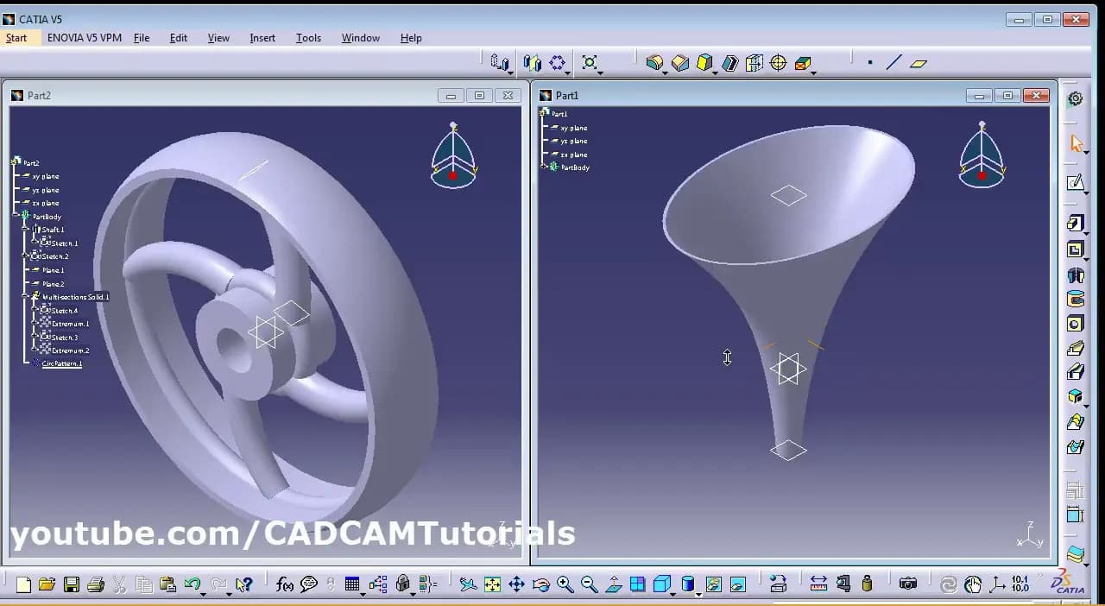The width and height of the screenshot is (1105, 606).
Task: Click the What's This help icon
Action: 243,584
